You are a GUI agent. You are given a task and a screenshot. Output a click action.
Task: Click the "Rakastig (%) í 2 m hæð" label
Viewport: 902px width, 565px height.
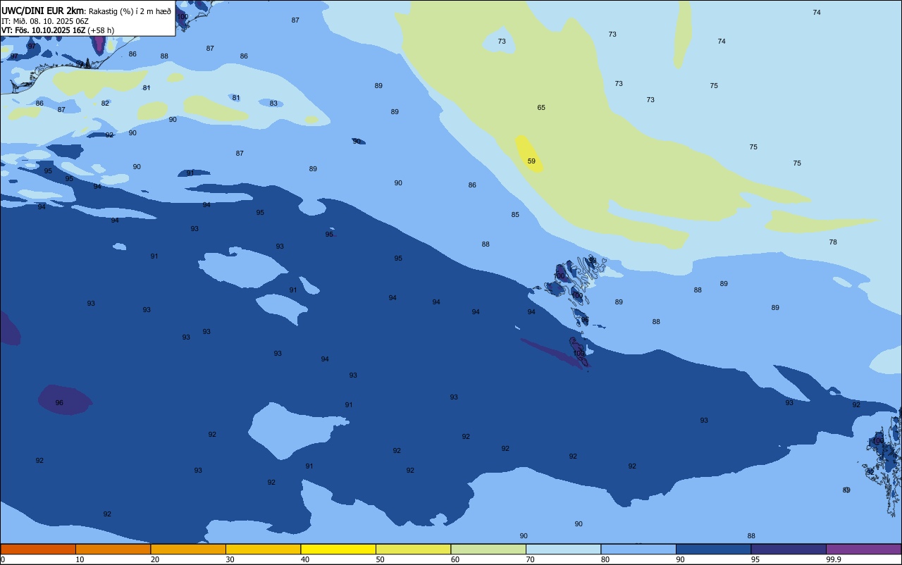click(130, 11)
